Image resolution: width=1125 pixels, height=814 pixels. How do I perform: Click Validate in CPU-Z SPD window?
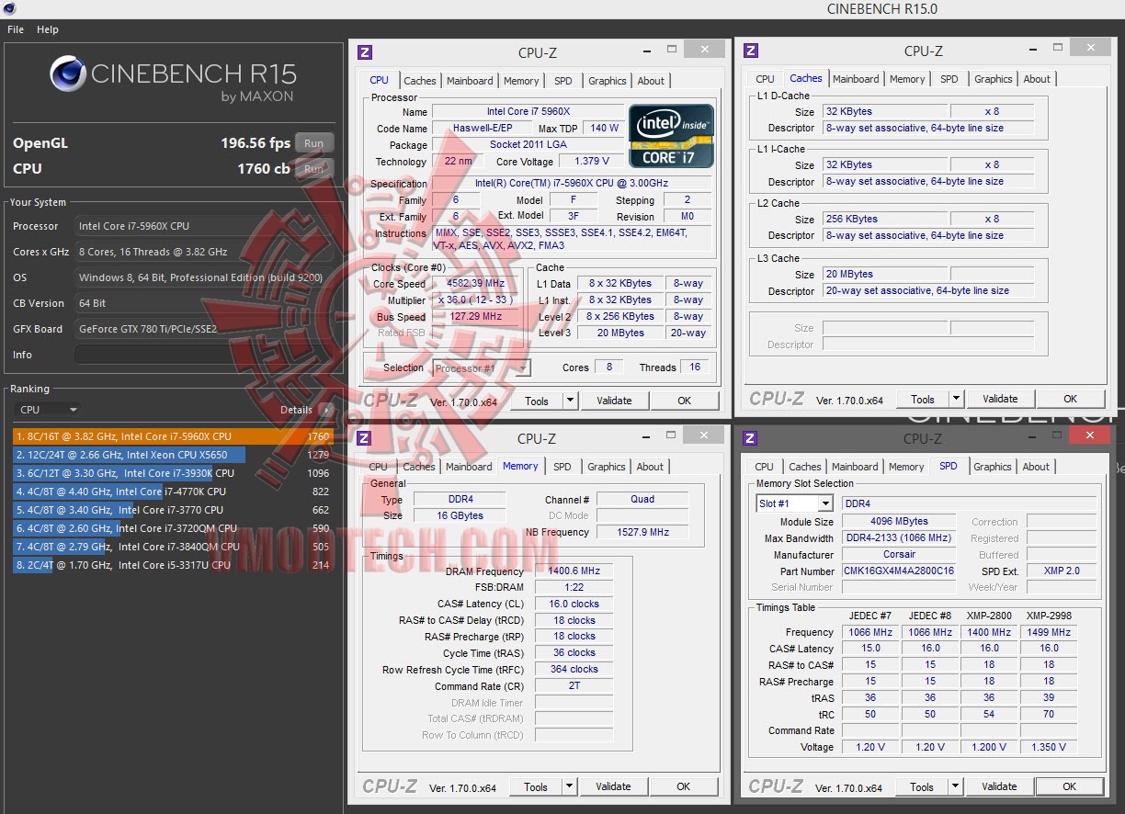click(x=999, y=786)
